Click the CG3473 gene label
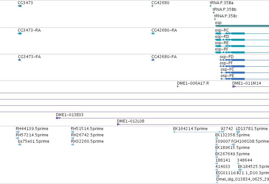The width and height of the screenshot is (269, 184). pyautogui.click(x=25, y=3)
